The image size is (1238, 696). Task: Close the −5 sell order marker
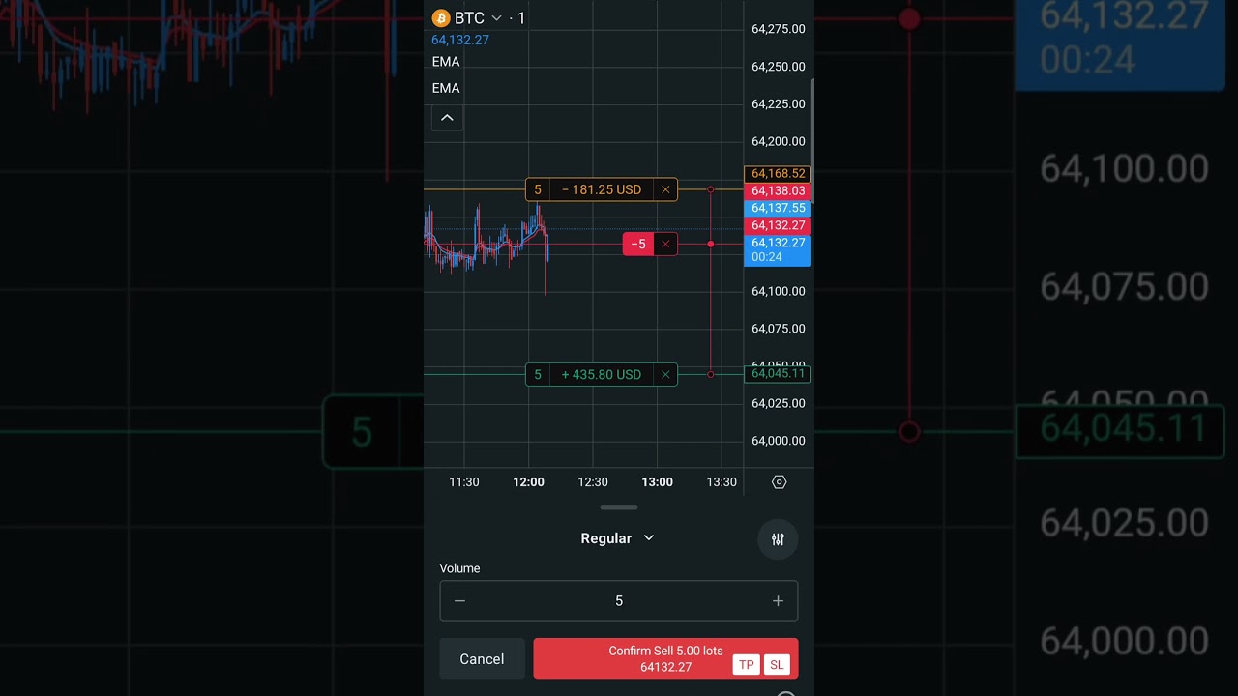click(665, 245)
